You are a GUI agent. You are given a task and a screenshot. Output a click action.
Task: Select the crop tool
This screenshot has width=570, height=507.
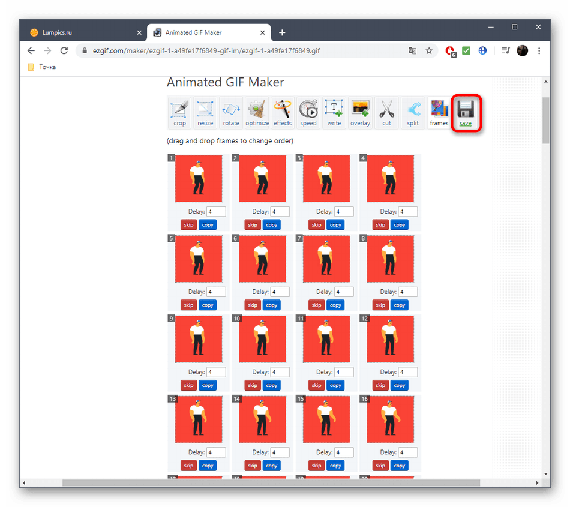click(179, 113)
